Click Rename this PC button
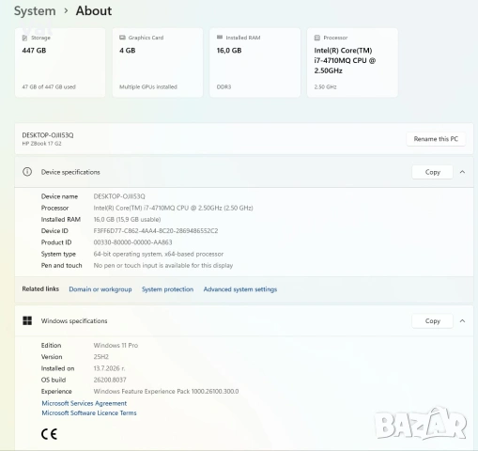Viewport: 478px width, 451px height. tap(436, 139)
